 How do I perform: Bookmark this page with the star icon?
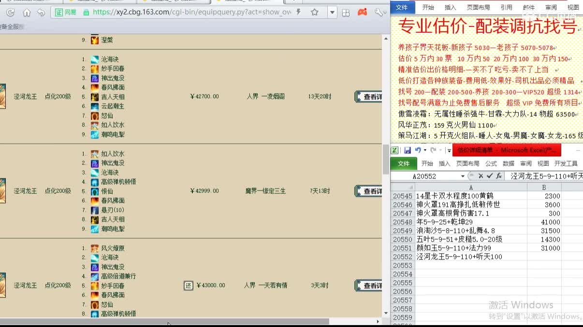click(315, 13)
